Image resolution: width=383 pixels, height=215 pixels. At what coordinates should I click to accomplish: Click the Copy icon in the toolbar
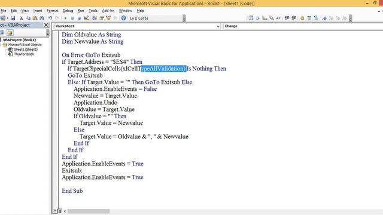28,18
